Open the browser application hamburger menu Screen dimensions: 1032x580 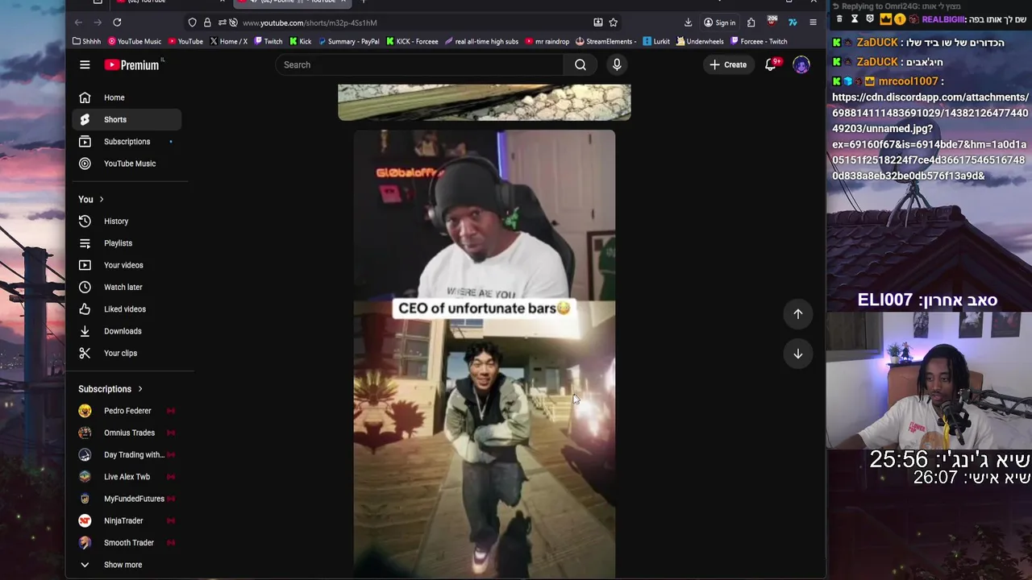[x=813, y=23]
